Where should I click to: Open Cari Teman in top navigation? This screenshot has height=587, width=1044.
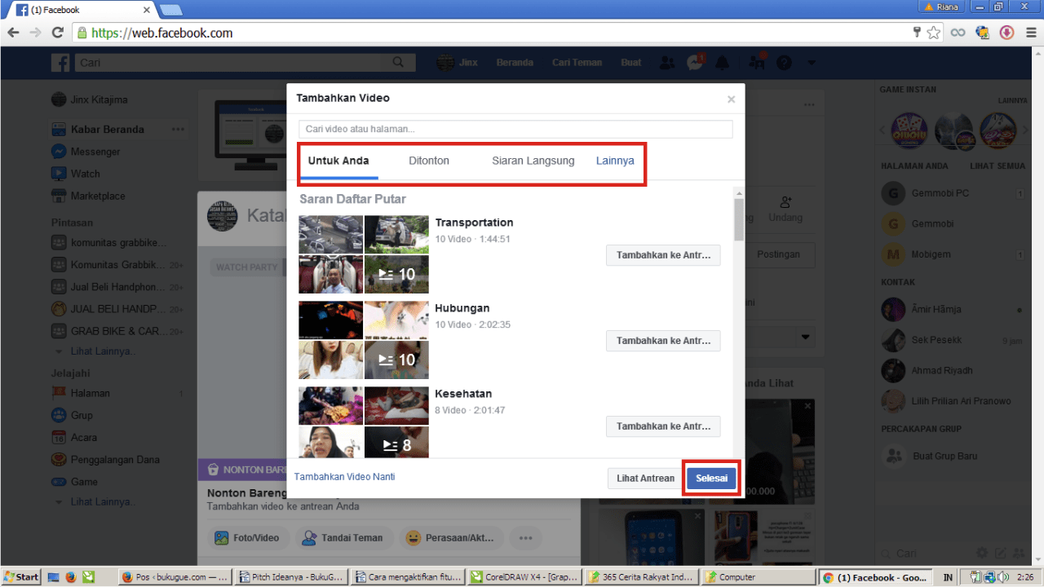(577, 63)
